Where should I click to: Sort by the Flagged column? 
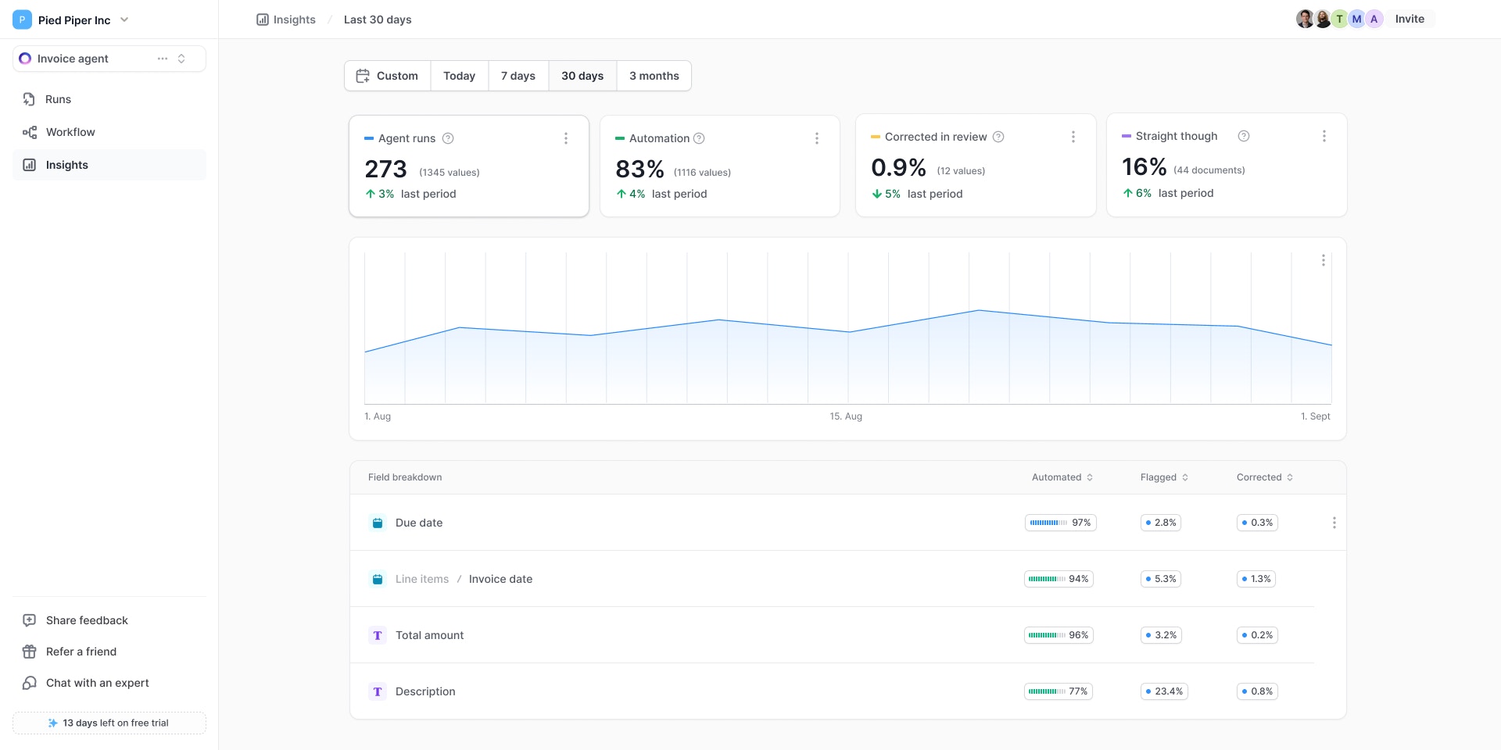click(x=1164, y=477)
